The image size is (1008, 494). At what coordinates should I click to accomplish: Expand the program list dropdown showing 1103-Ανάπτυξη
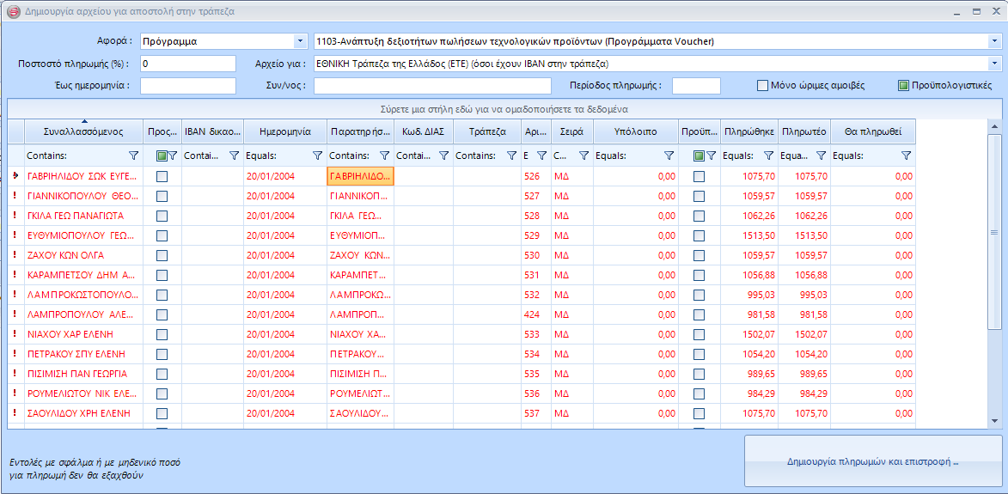click(x=994, y=41)
